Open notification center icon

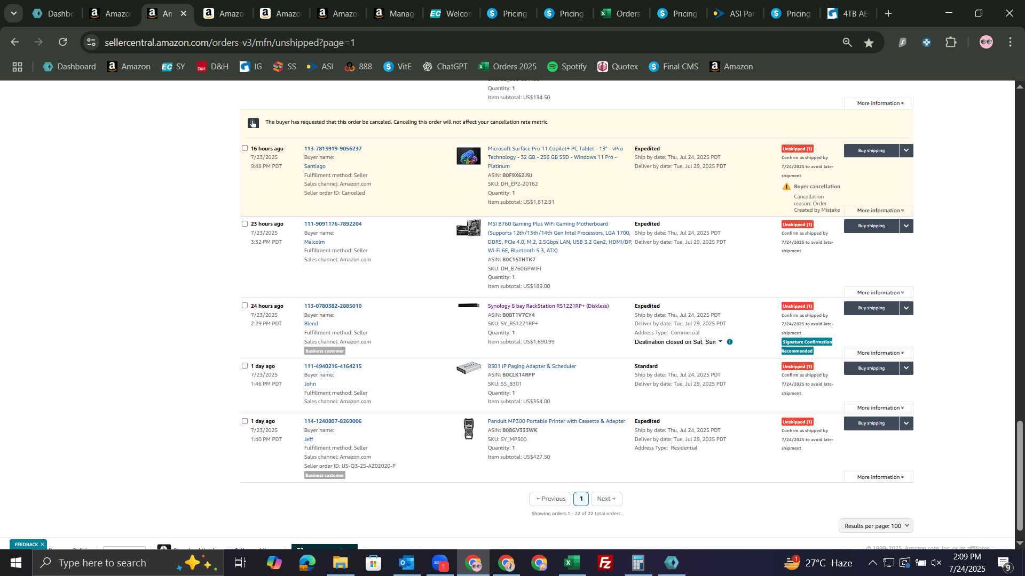pyautogui.click(x=1004, y=563)
